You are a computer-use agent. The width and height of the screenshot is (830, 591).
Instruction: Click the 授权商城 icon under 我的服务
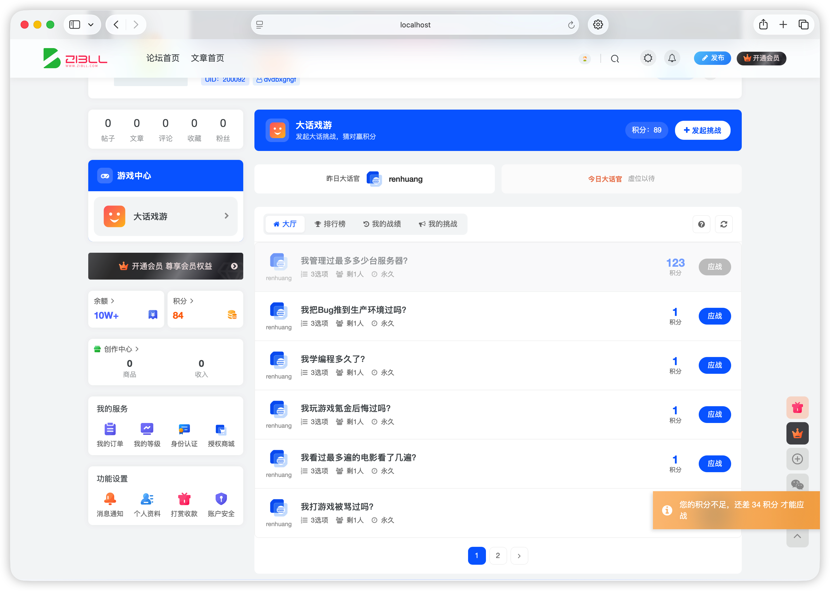[221, 430]
